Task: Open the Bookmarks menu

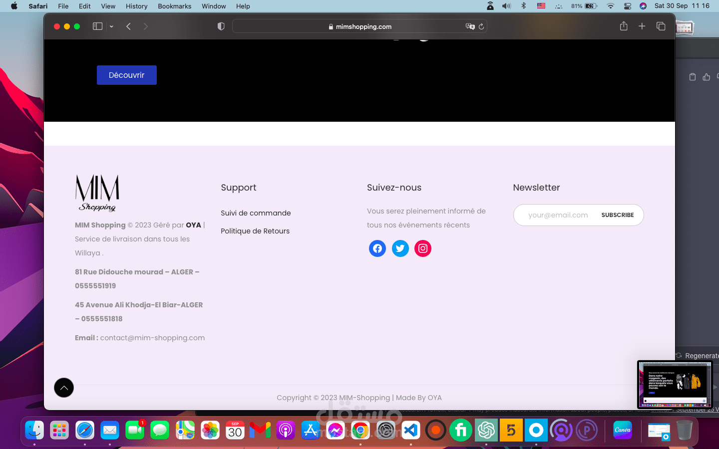Action: point(175,6)
